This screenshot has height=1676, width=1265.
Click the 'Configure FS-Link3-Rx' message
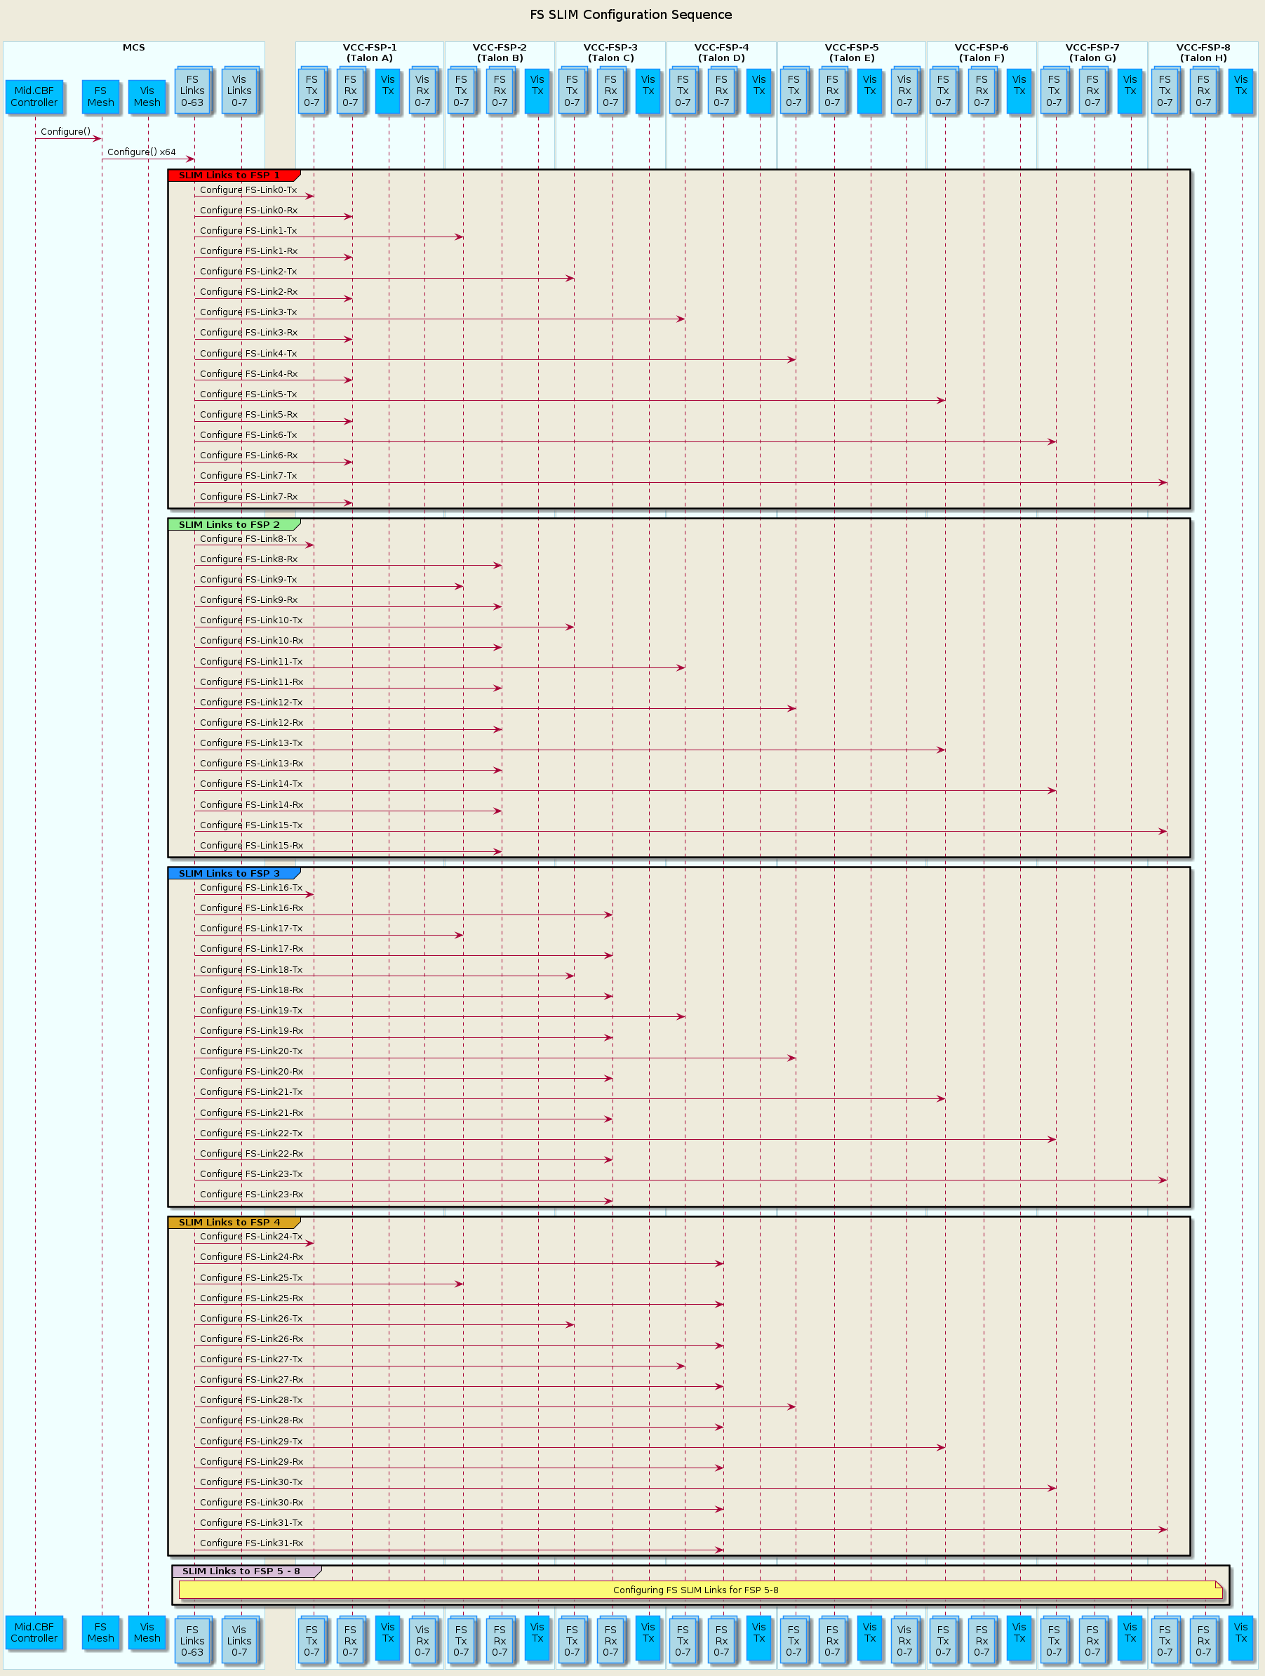(248, 333)
